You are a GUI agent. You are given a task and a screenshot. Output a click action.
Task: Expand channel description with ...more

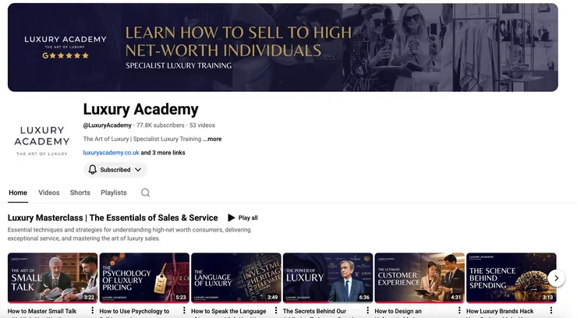click(212, 139)
